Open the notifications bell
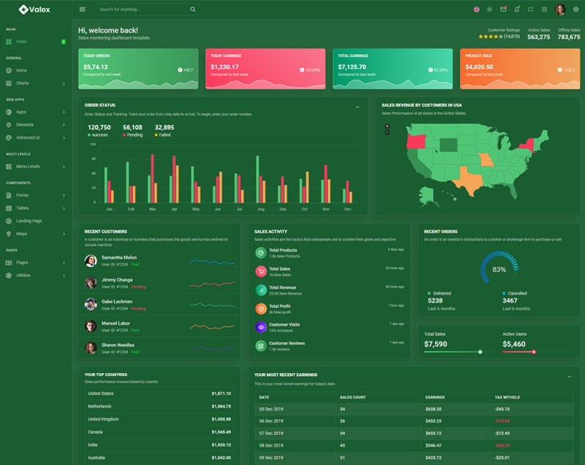The width and height of the screenshot is (585, 465). pos(517,10)
